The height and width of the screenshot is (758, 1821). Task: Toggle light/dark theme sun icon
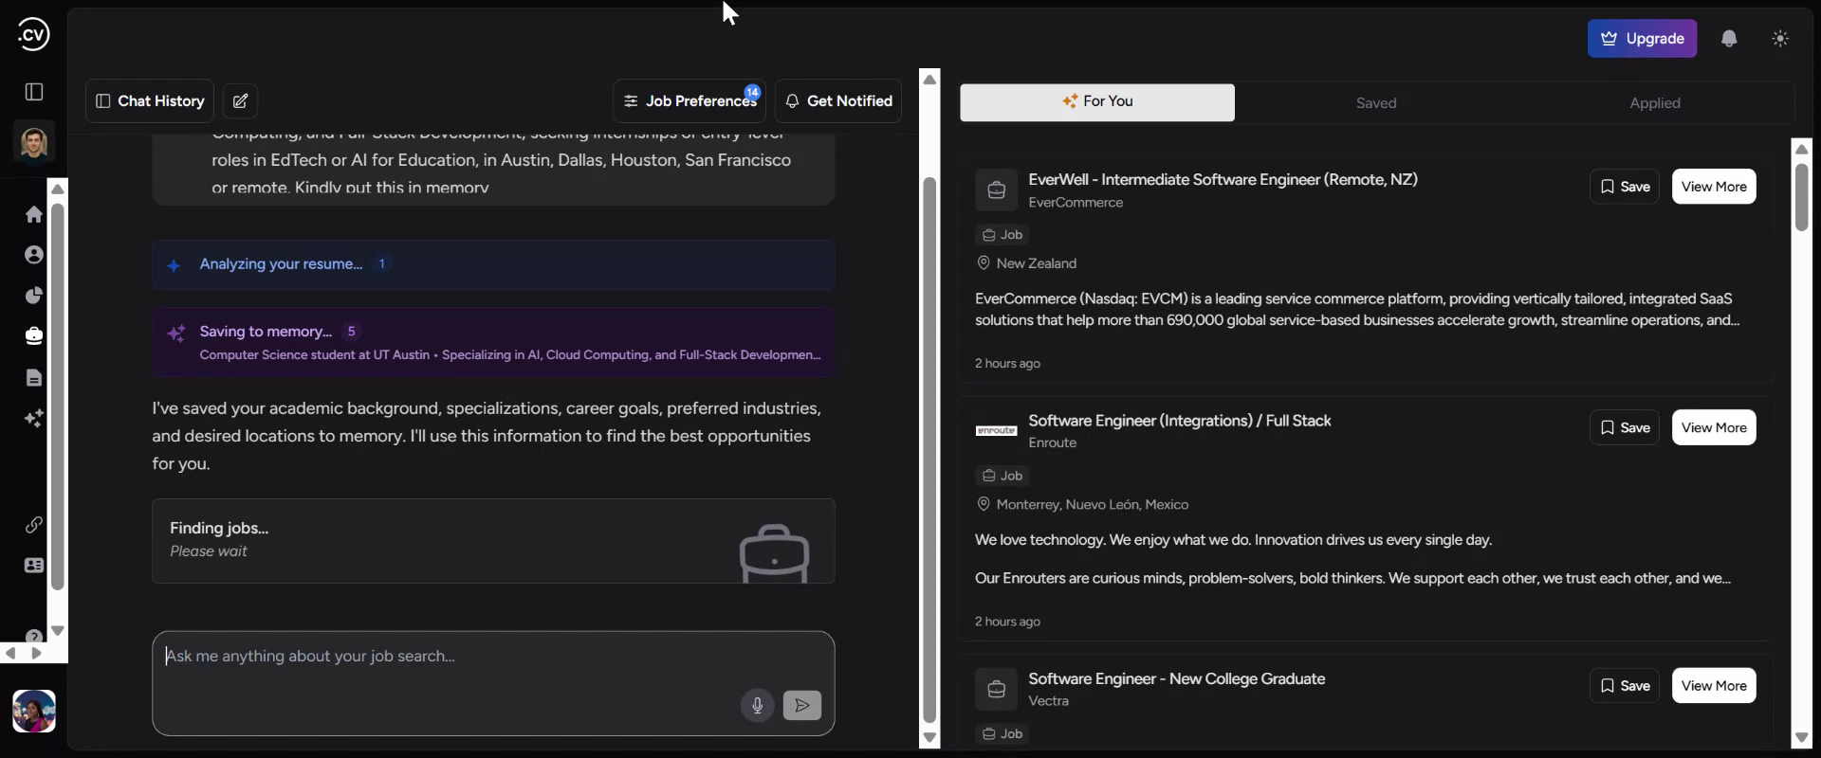[x=1780, y=39]
